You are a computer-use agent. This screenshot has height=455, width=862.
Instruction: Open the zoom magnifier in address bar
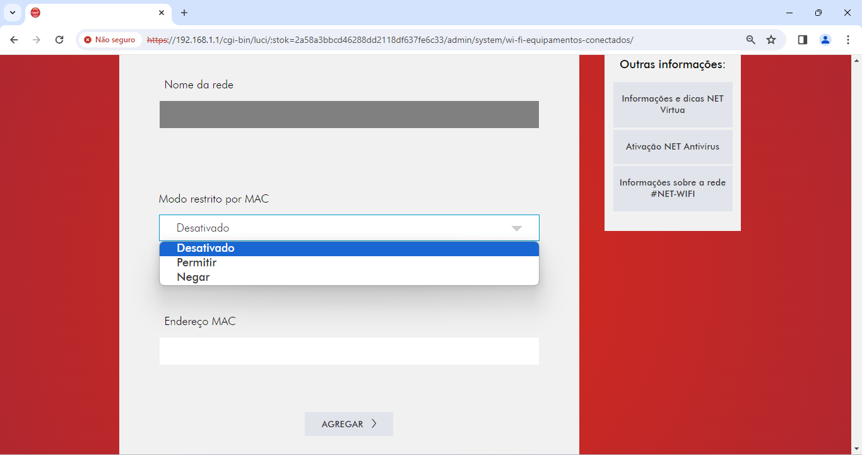(x=750, y=40)
